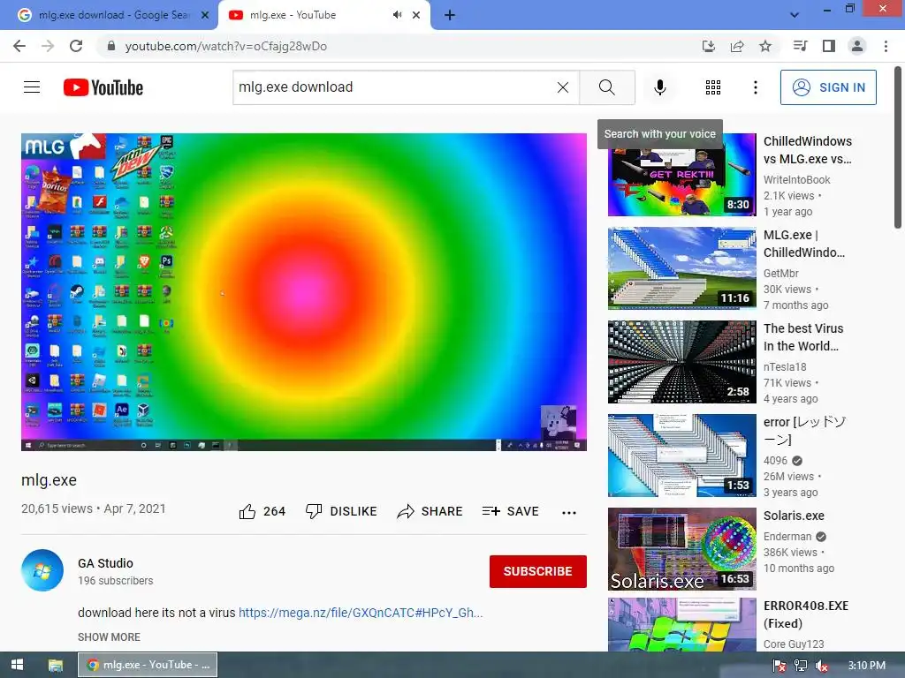Click the magnifier search button
This screenshot has width=905, height=678.
(x=606, y=87)
